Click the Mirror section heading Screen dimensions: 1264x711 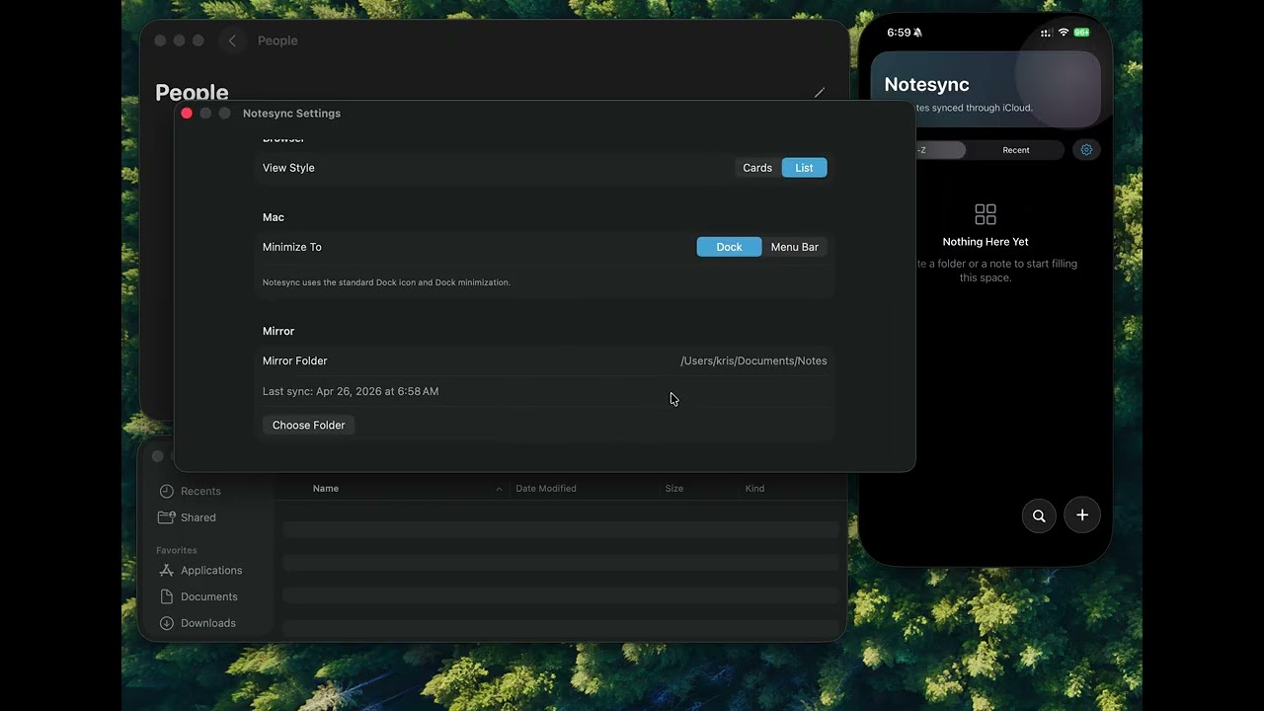278,331
